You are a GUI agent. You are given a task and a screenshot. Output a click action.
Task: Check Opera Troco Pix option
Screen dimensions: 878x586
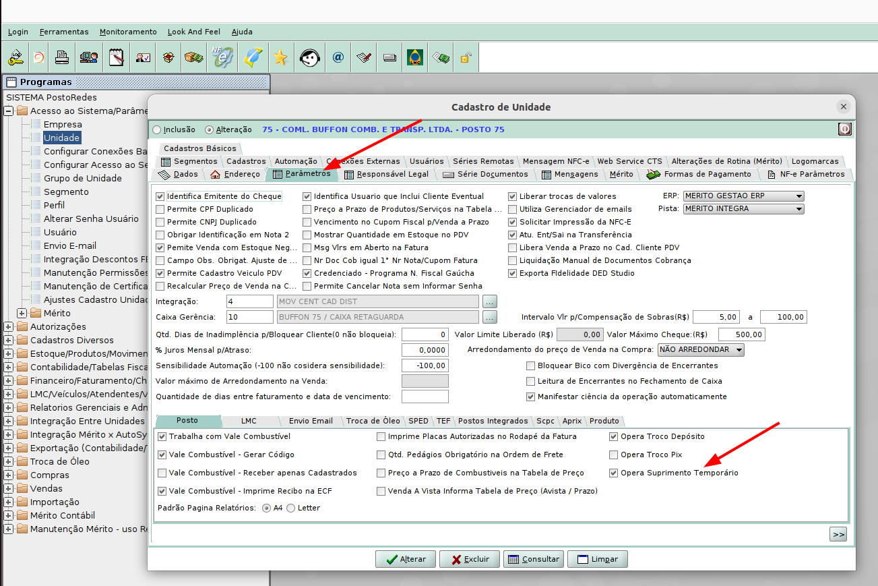(x=613, y=455)
